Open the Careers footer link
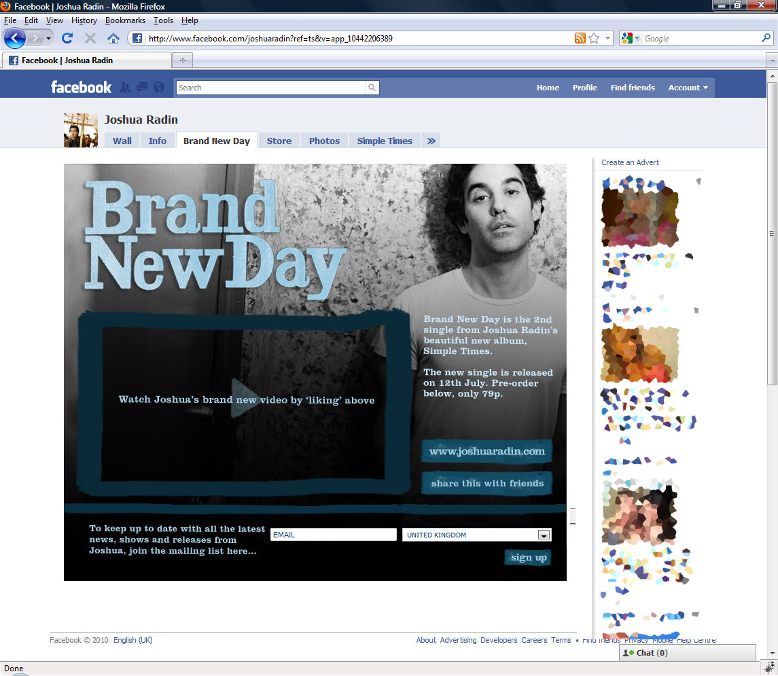This screenshot has height=676, width=778. 534,640
